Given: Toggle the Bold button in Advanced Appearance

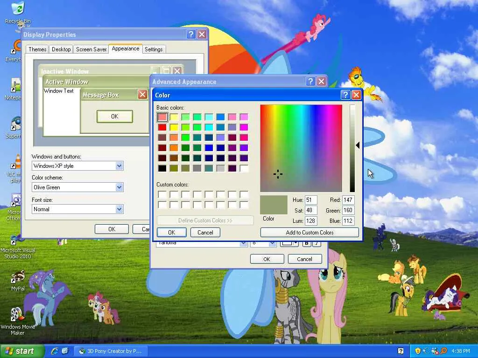Looking at the screenshot, I should coord(307,243).
